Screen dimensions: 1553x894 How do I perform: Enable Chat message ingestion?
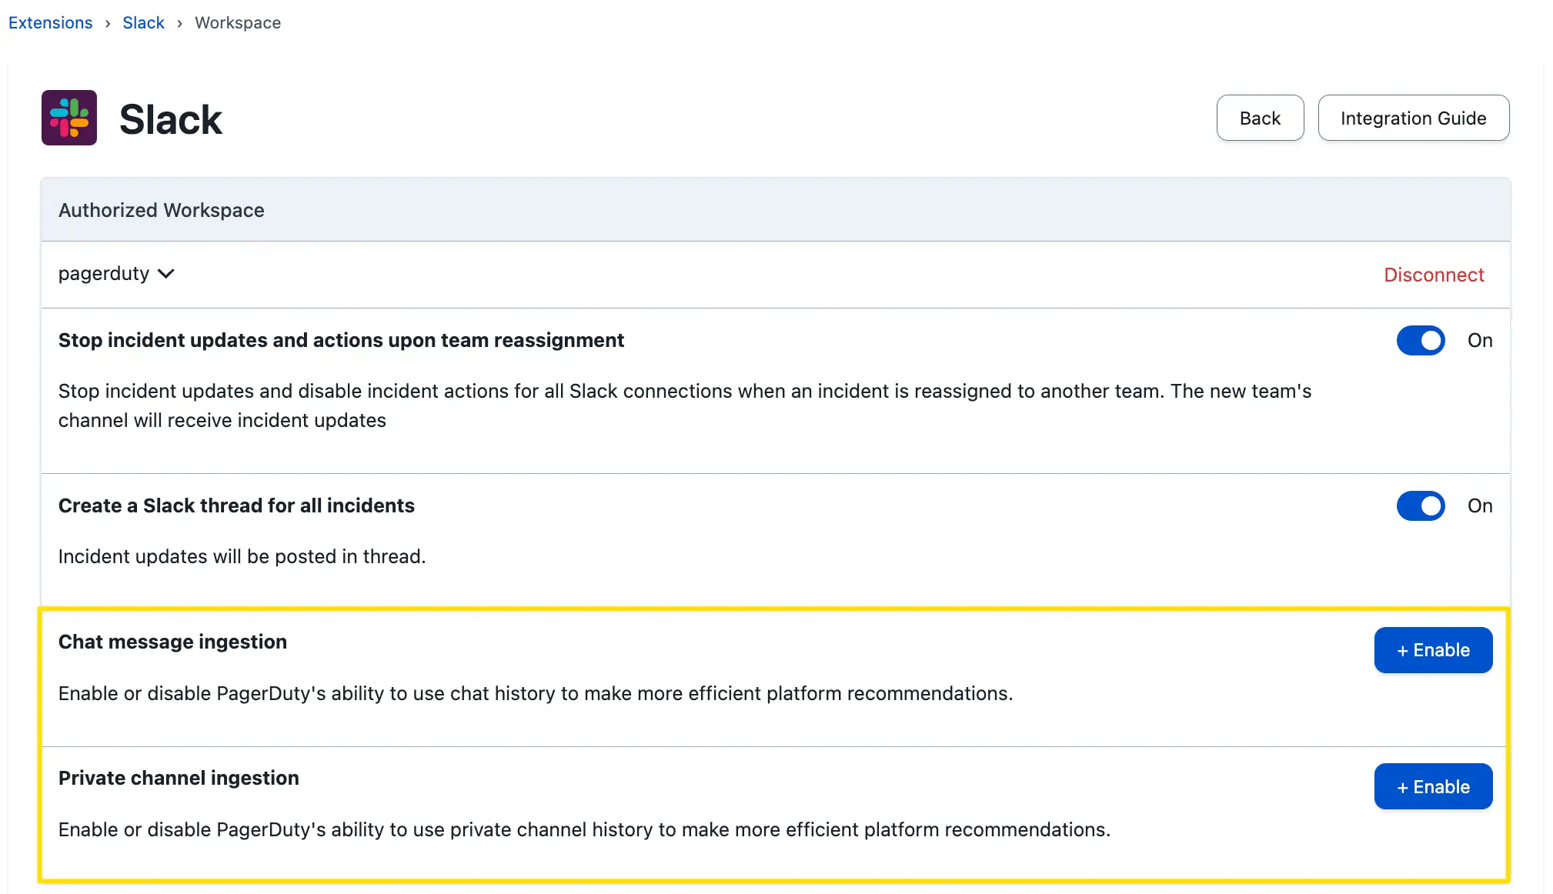(x=1432, y=650)
